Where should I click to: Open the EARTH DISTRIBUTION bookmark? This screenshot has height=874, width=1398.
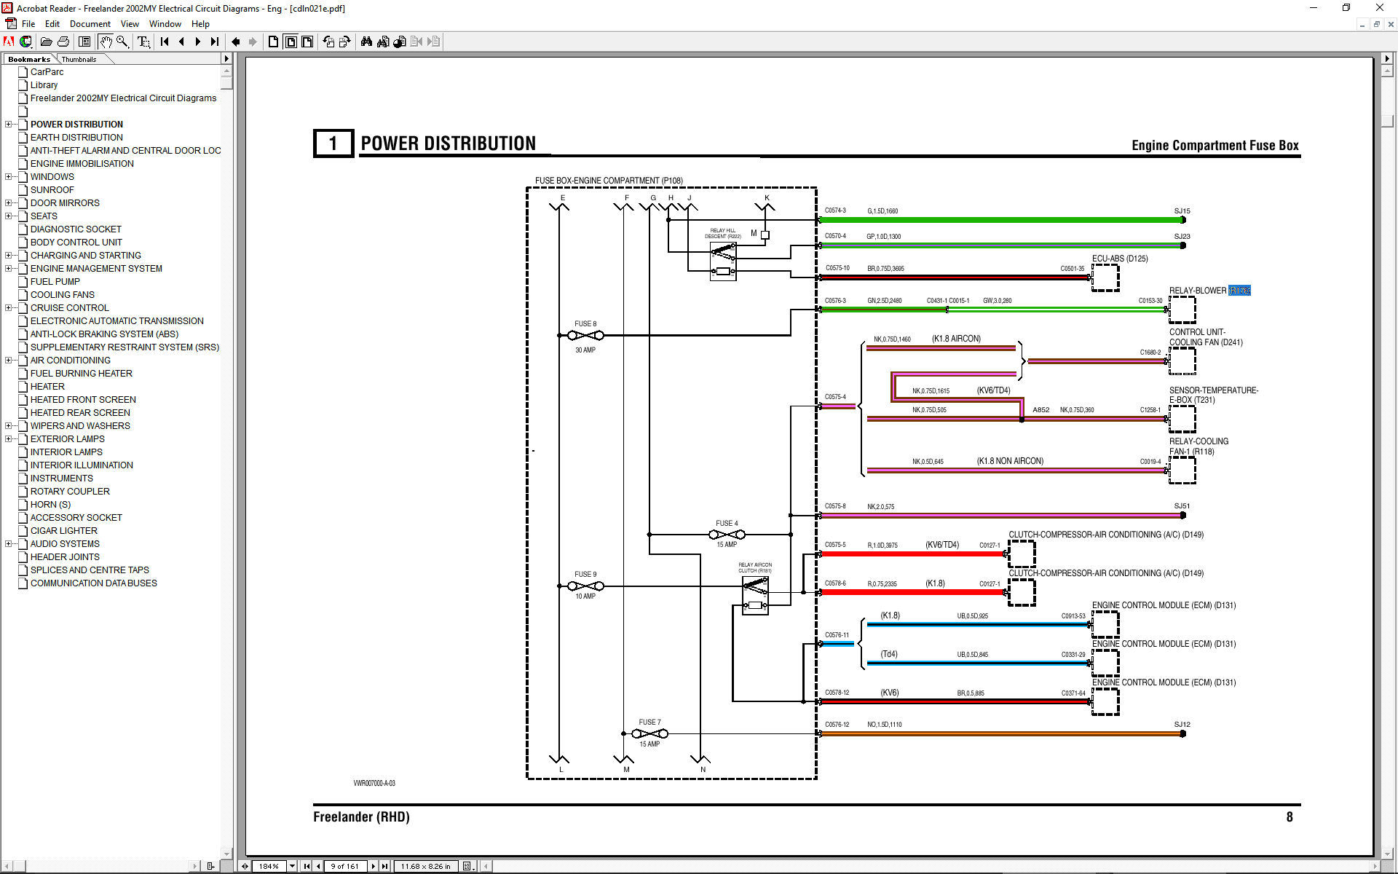click(76, 138)
